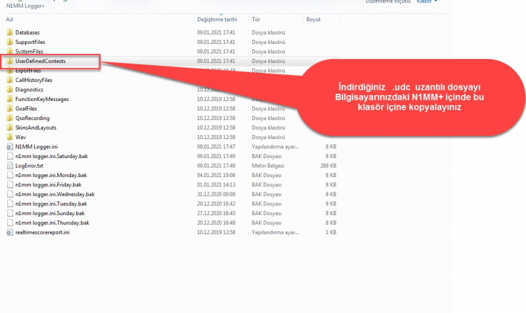Sort by the Boyut column header
526x313 pixels.
[313, 20]
